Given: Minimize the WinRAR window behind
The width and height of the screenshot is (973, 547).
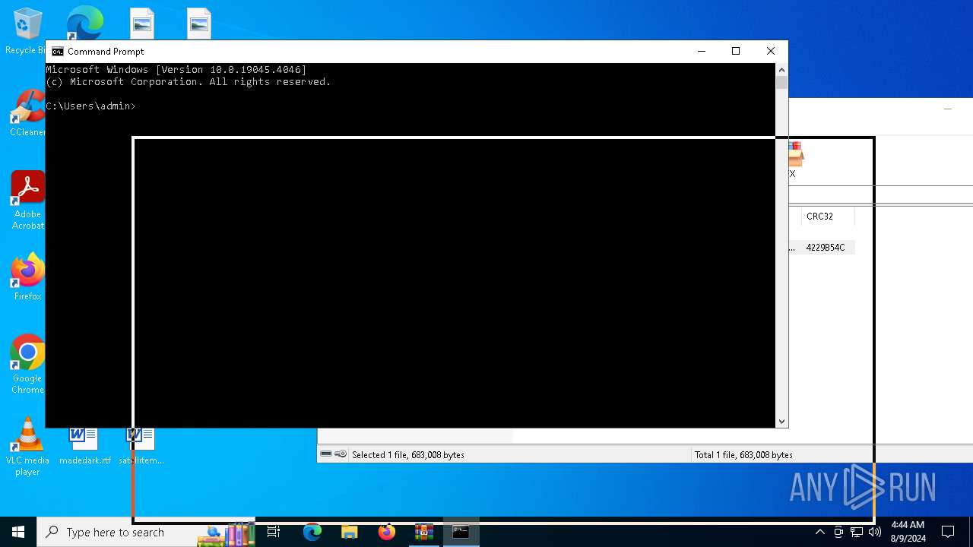Looking at the screenshot, I should click(x=947, y=109).
